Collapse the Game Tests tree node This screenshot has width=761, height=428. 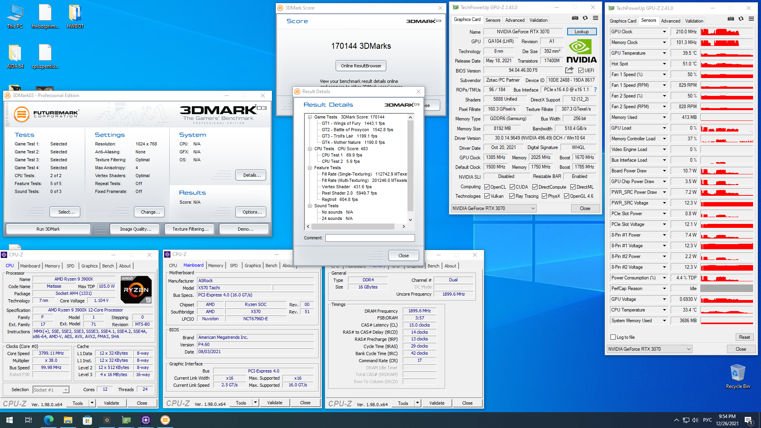tap(310, 117)
